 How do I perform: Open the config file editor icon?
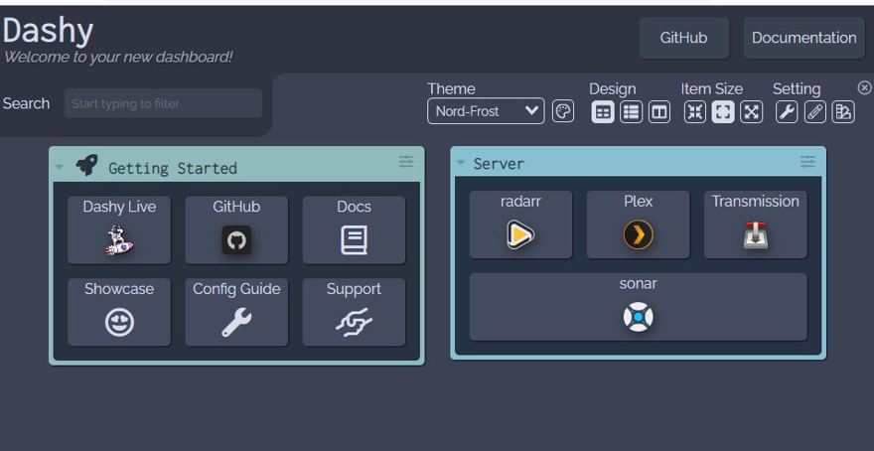click(843, 112)
